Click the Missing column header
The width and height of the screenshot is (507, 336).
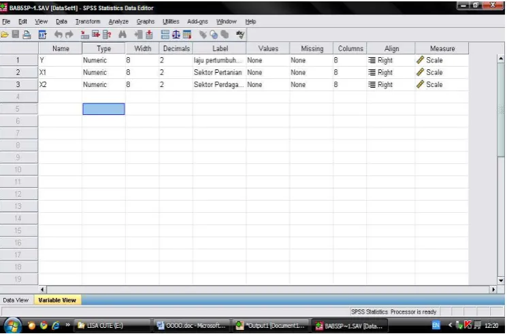(x=312, y=48)
